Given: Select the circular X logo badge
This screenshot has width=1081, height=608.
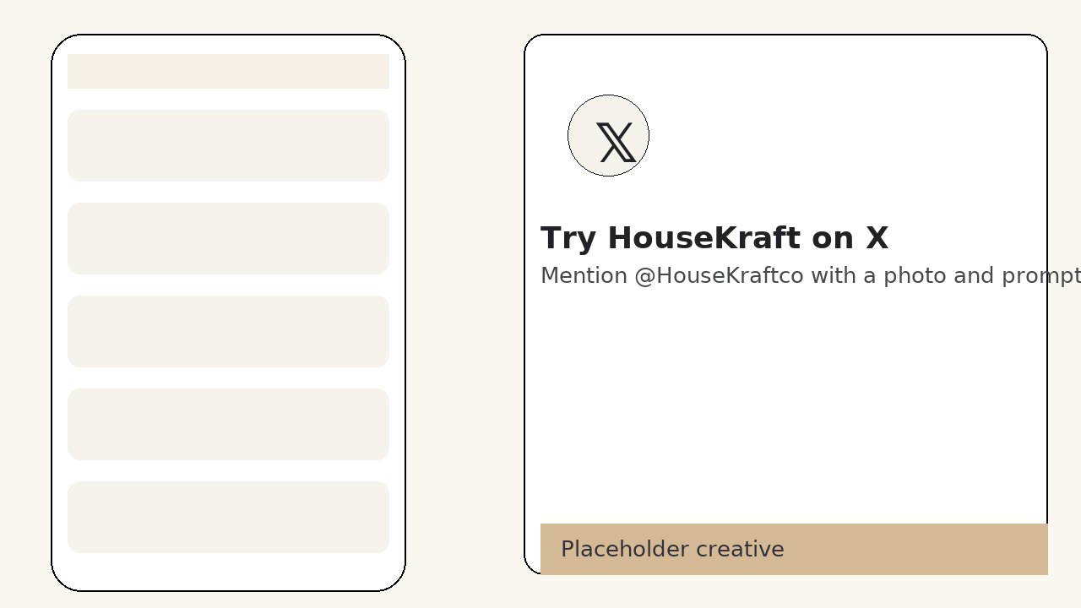Looking at the screenshot, I should pyautogui.click(x=608, y=135).
